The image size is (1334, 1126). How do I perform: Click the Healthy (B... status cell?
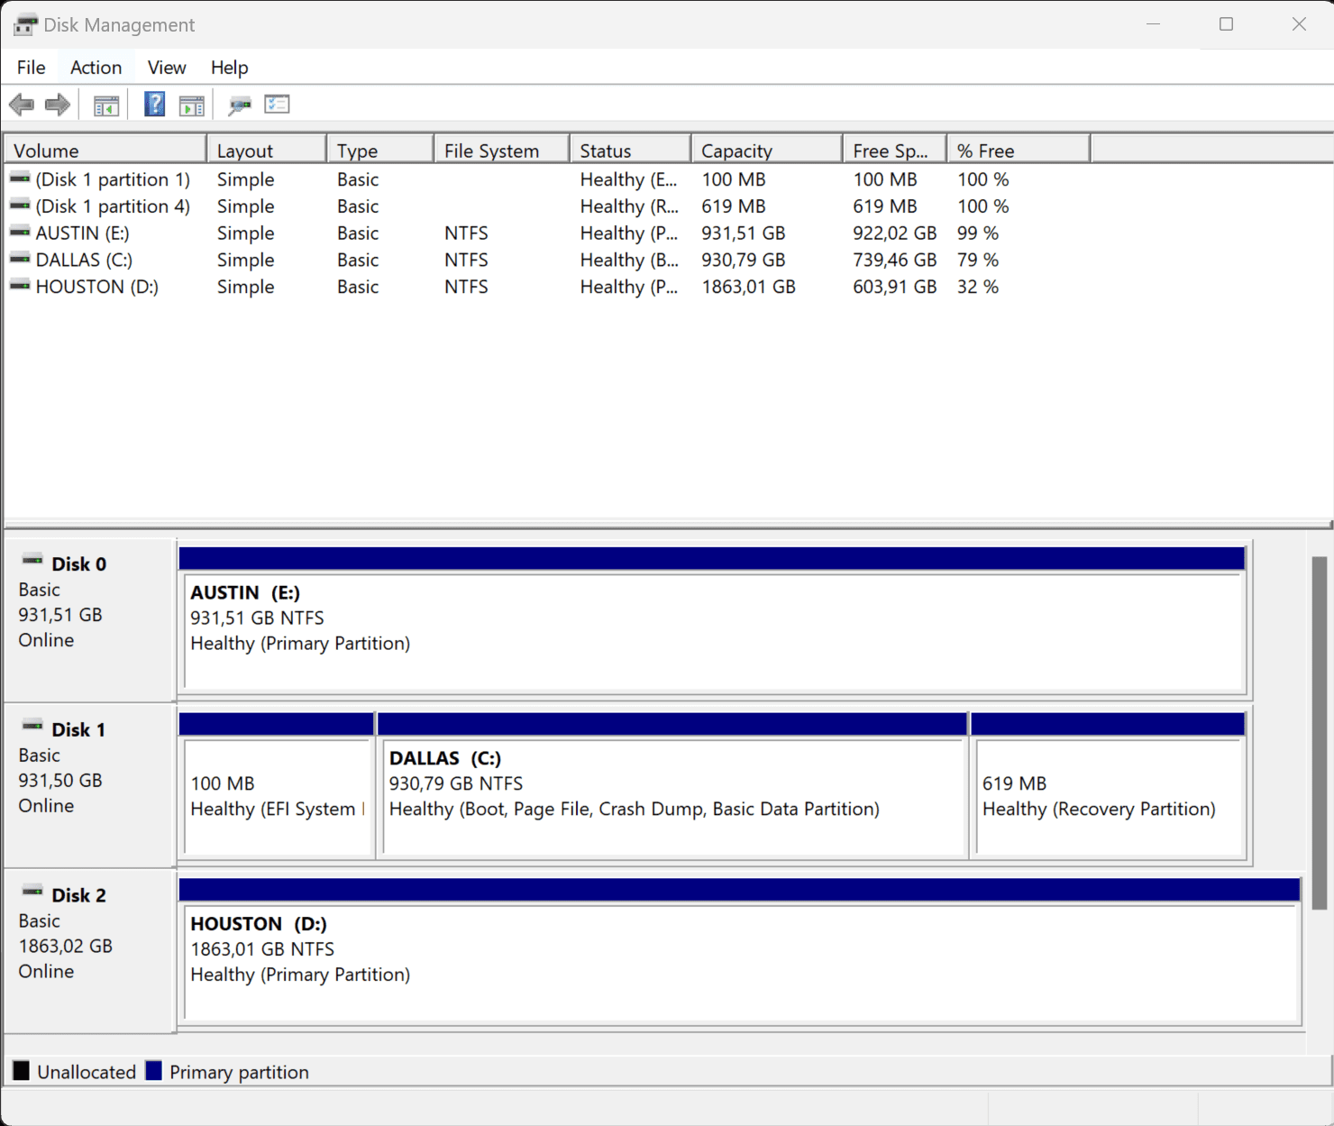coord(629,261)
